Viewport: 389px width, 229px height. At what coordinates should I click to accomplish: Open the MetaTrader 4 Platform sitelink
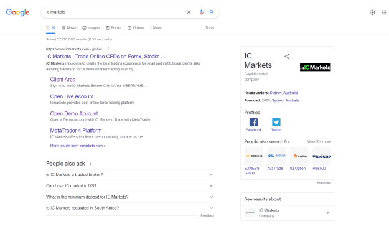pos(76,131)
